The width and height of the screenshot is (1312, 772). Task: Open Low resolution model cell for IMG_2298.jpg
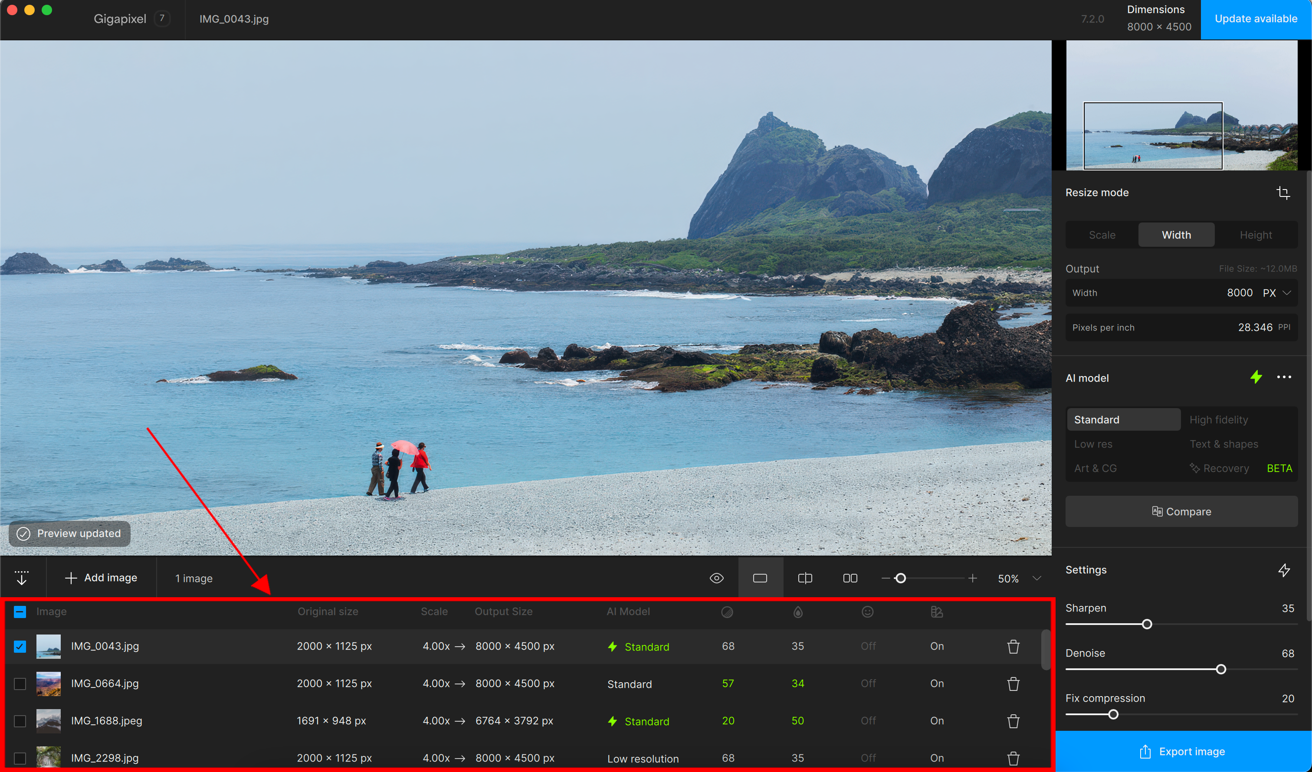point(643,759)
